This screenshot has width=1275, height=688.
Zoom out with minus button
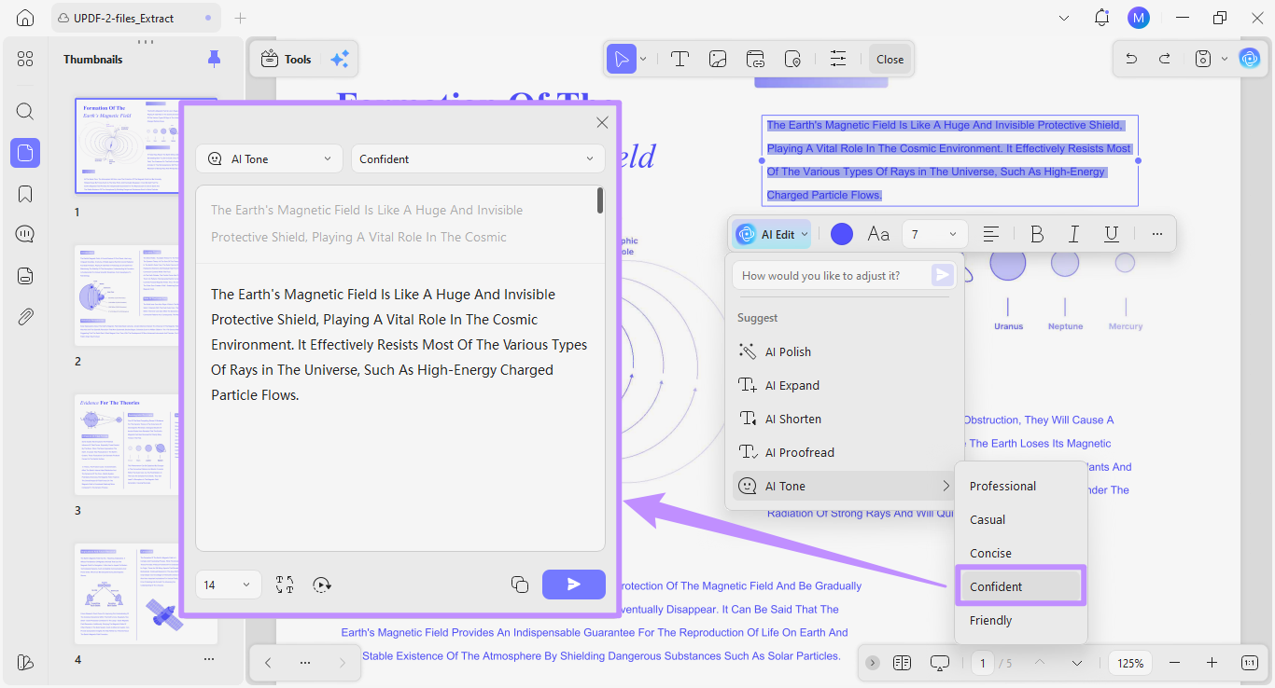click(x=1174, y=663)
